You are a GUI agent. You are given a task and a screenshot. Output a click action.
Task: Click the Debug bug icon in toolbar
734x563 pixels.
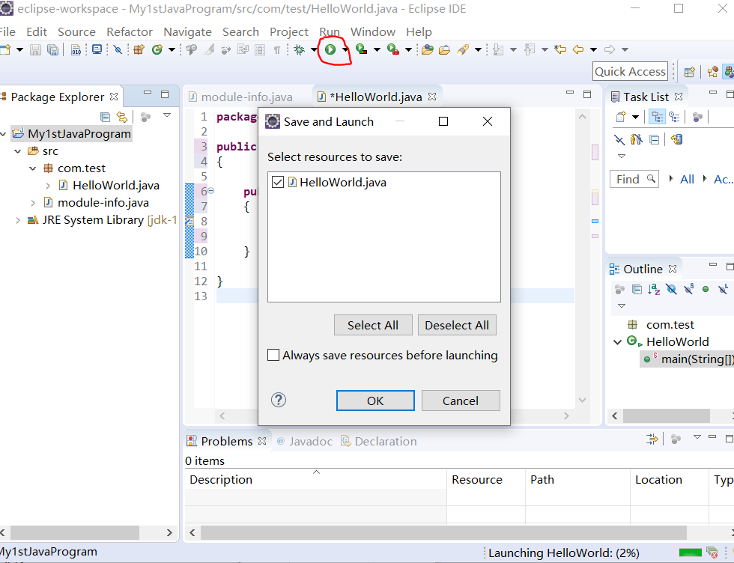[x=299, y=49]
